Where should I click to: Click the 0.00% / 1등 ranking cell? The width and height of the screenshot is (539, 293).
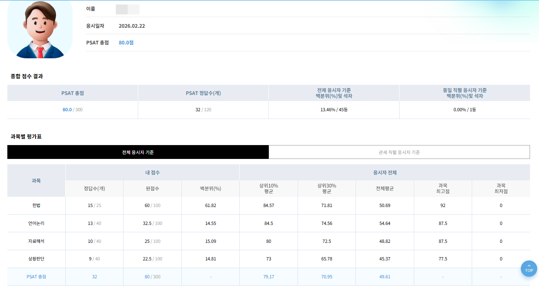coord(464,110)
